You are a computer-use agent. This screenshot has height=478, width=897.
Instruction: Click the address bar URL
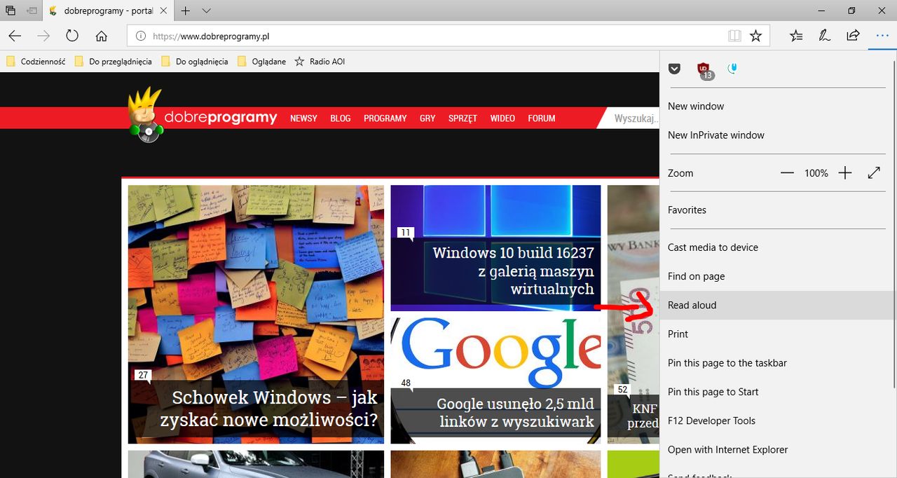pos(211,36)
